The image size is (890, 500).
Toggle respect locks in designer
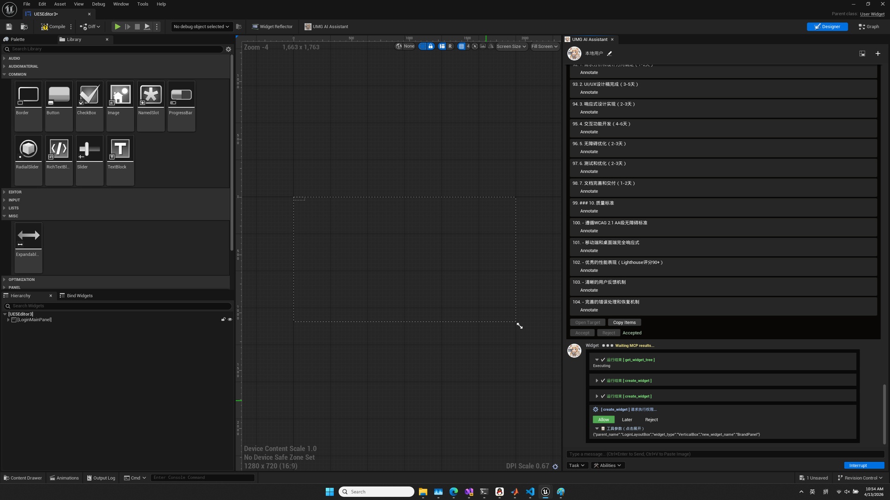point(431,46)
